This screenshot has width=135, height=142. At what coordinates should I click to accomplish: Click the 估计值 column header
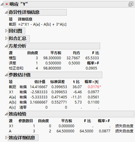pos(40,82)
